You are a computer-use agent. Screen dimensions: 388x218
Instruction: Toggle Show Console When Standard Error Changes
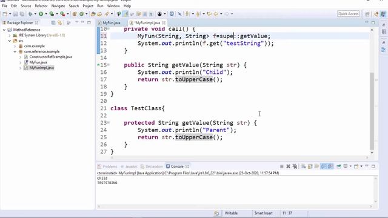[x=330, y=167]
